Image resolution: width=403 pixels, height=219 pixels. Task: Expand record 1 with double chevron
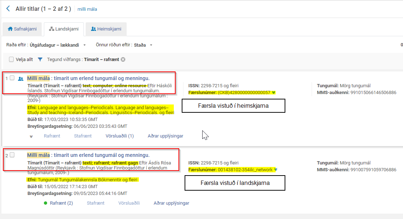coord(31,136)
